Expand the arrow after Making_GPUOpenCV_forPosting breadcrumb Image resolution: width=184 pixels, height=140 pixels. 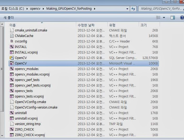click(95, 9)
